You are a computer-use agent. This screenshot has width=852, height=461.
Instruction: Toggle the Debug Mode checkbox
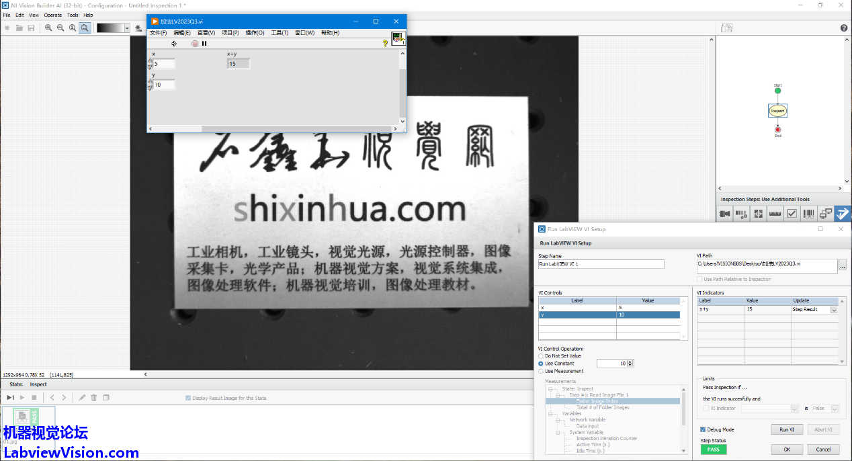click(x=703, y=429)
